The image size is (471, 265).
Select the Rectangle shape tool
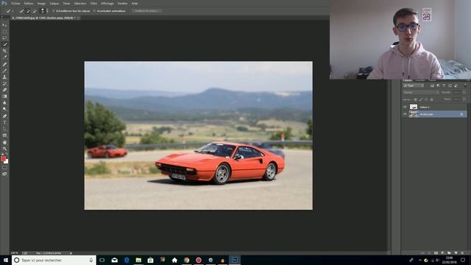(4, 135)
